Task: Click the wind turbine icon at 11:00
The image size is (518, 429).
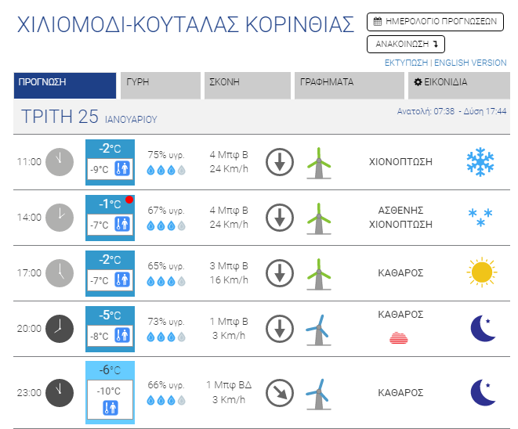Action: [317, 163]
